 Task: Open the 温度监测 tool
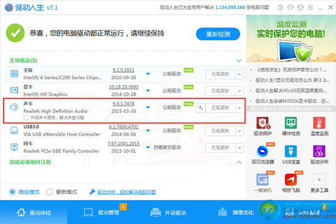click(319, 126)
